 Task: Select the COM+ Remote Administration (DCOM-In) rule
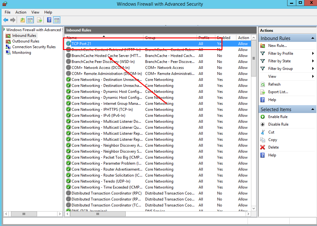(x=158, y=74)
